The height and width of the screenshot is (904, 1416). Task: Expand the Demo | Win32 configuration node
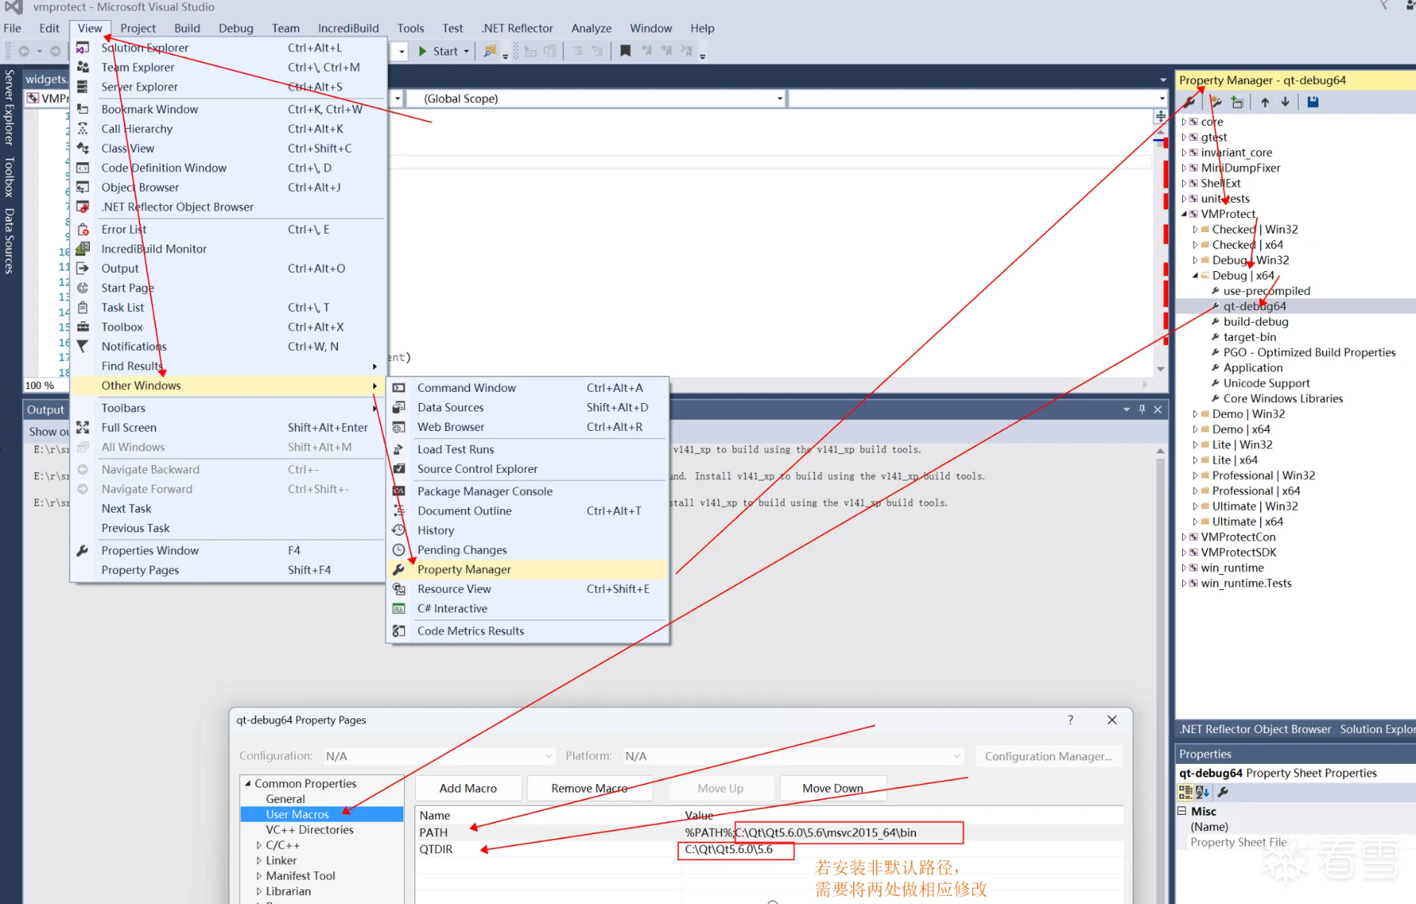coord(1195,414)
